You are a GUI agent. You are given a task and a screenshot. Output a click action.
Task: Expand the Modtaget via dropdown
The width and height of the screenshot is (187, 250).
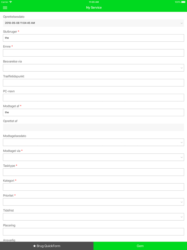click(93, 157)
